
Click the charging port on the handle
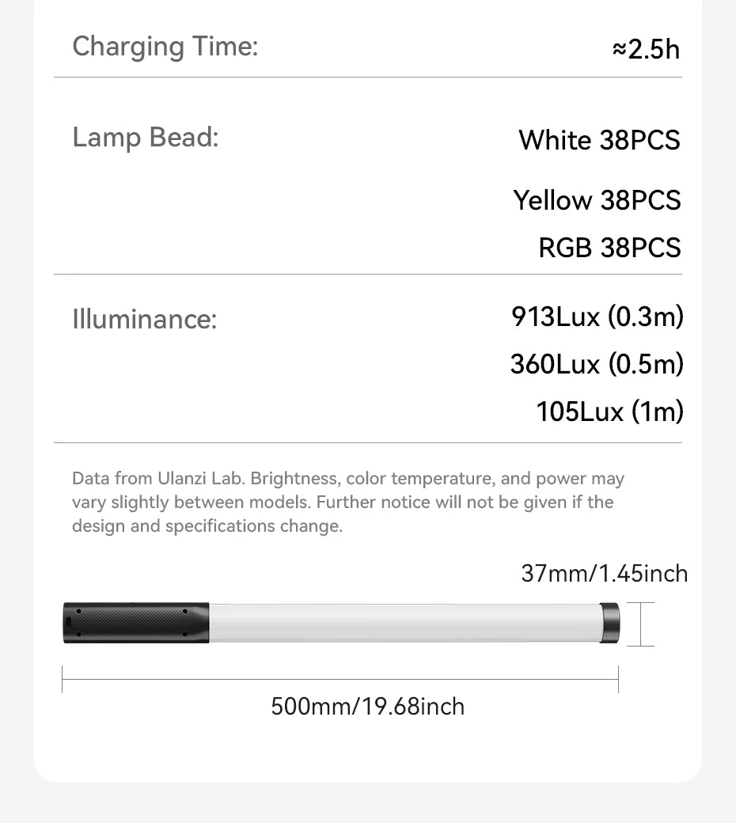pos(69,624)
